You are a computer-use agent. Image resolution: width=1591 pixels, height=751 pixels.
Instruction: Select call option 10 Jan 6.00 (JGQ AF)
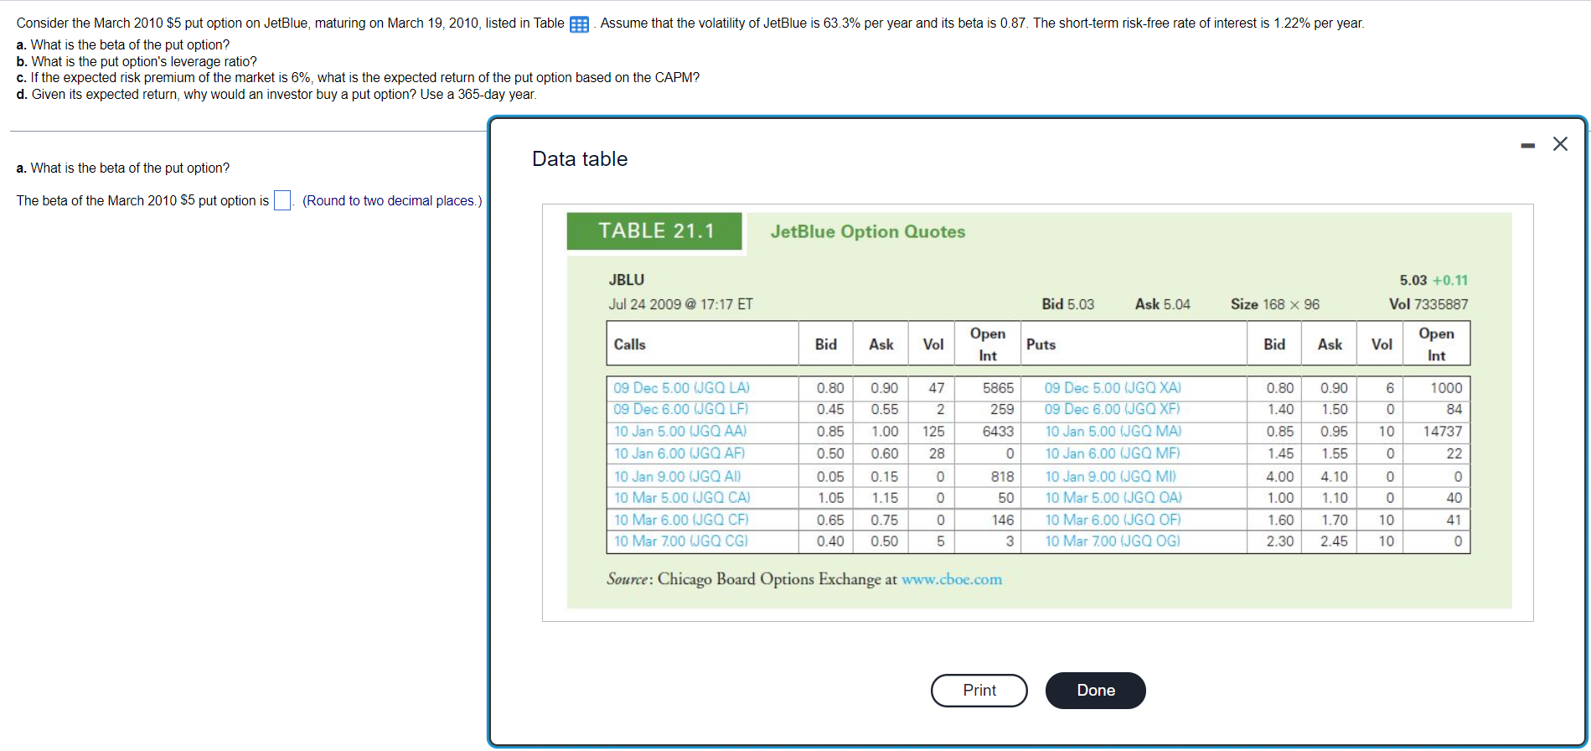coord(679,453)
